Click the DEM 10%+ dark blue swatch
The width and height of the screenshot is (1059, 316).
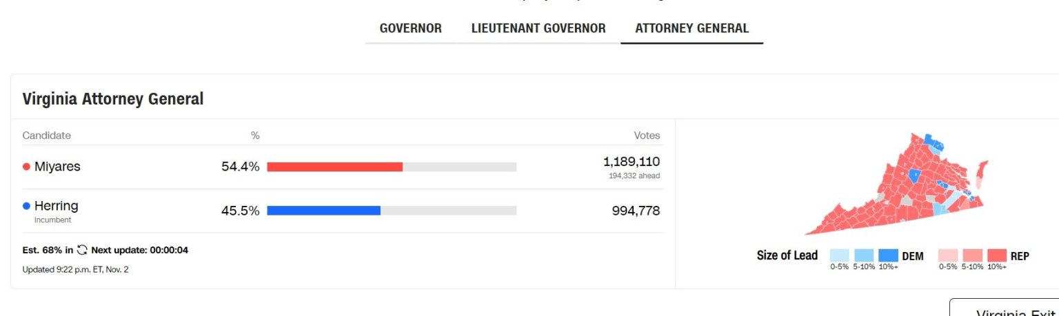(888, 255)
